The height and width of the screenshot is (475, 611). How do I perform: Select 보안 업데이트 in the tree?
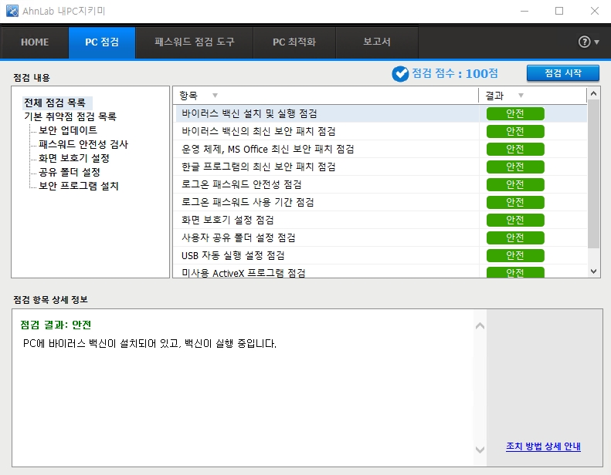click(x=68, y=130)
